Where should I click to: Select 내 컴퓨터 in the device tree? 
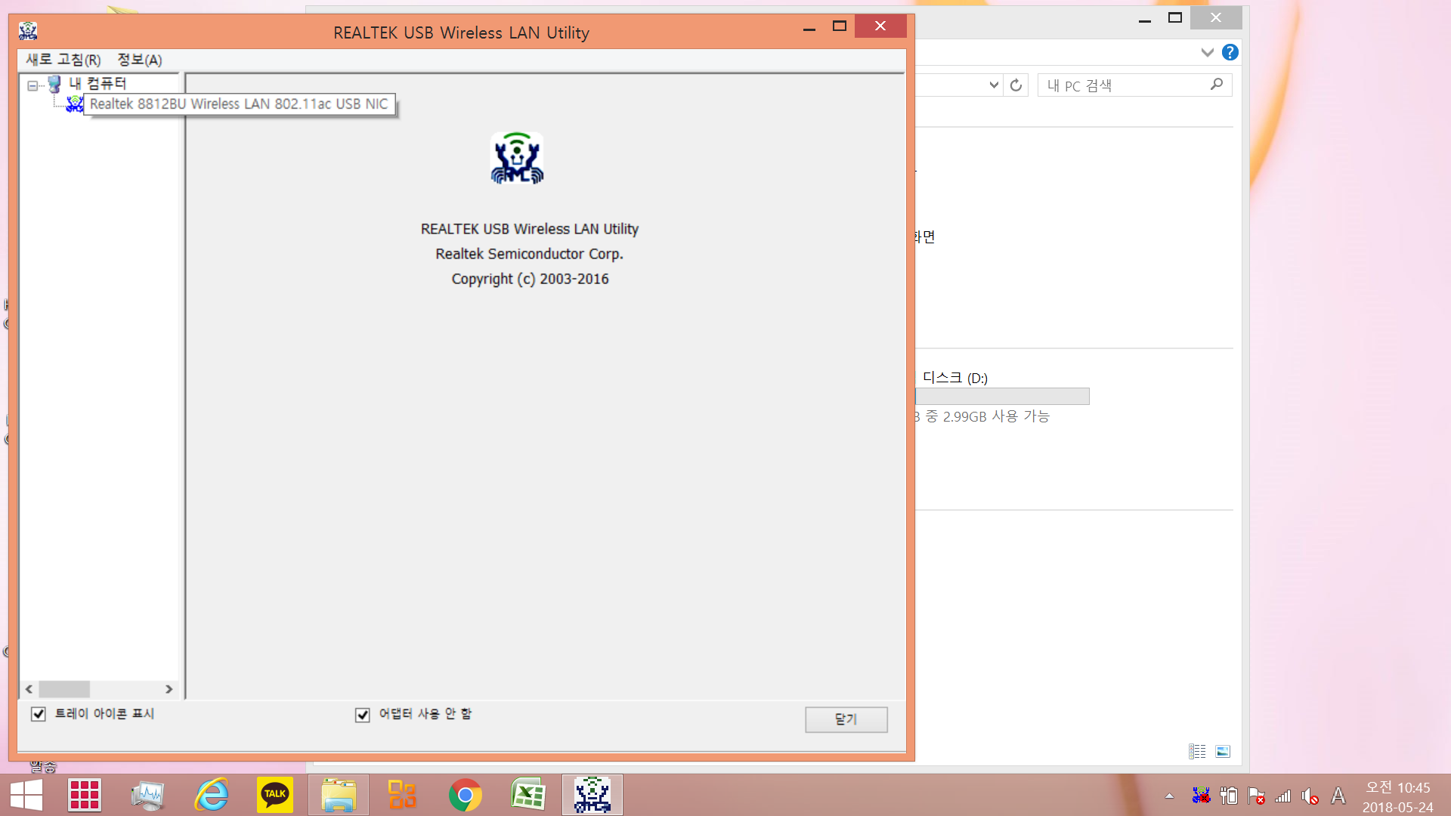97,83
